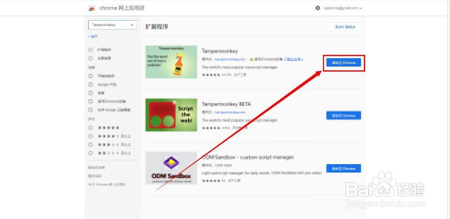Clear the search box with the X icon
The height and width of the screenshot is (219, 450).
click(132, 25)
